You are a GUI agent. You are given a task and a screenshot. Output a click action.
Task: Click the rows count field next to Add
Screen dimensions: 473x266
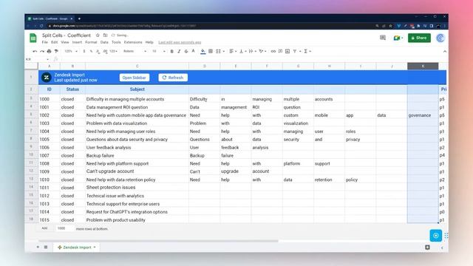click(64, 228)
